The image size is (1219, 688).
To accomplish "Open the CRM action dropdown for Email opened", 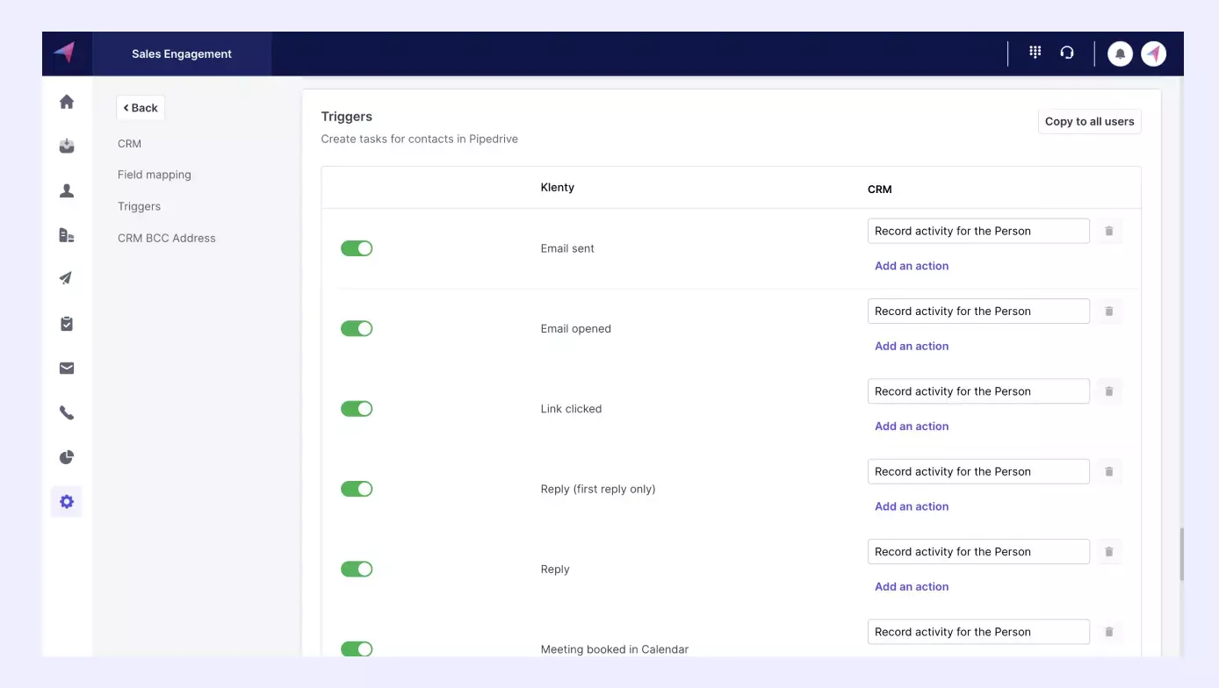I will [978, 311].
